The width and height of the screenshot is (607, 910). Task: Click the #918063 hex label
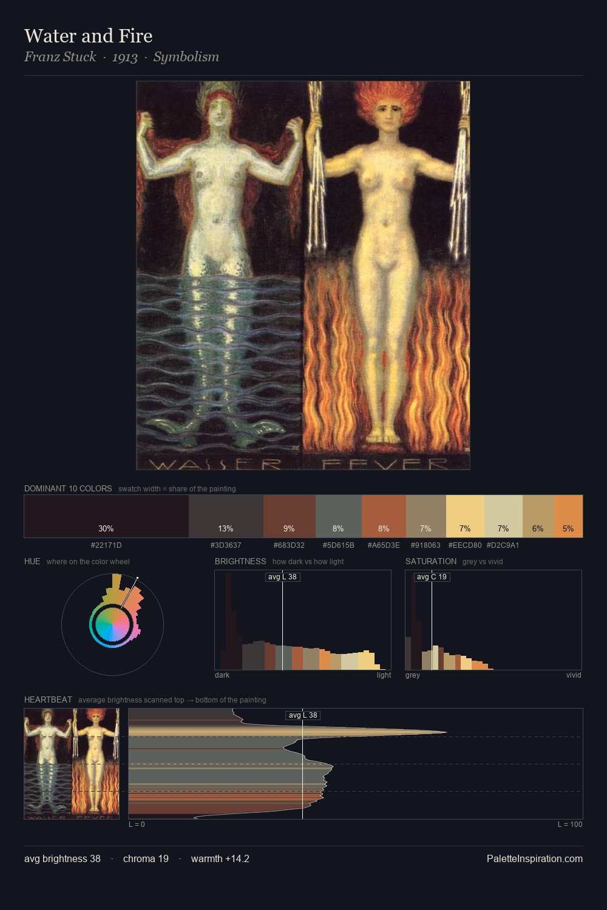[426, 545]
